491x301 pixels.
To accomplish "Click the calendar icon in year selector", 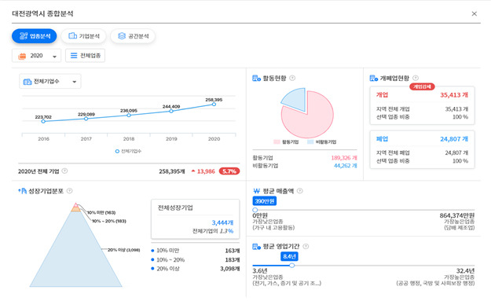I will point(22,56).
